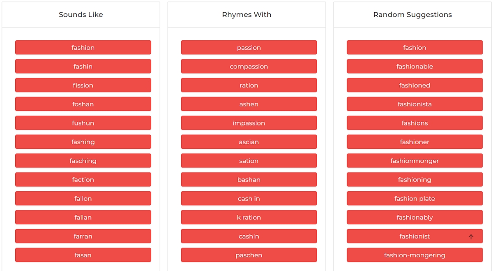Open the 'foshan' word suggestion
This screenshot has height=271, width=493.
tap(83, 104)
